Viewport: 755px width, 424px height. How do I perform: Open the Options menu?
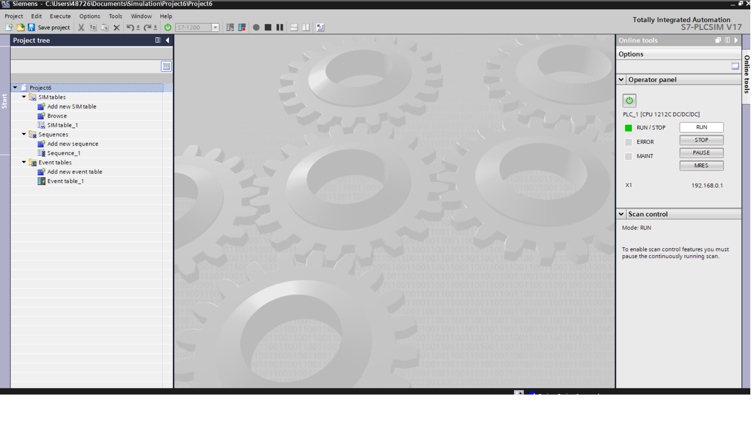(x=90, y=16)
